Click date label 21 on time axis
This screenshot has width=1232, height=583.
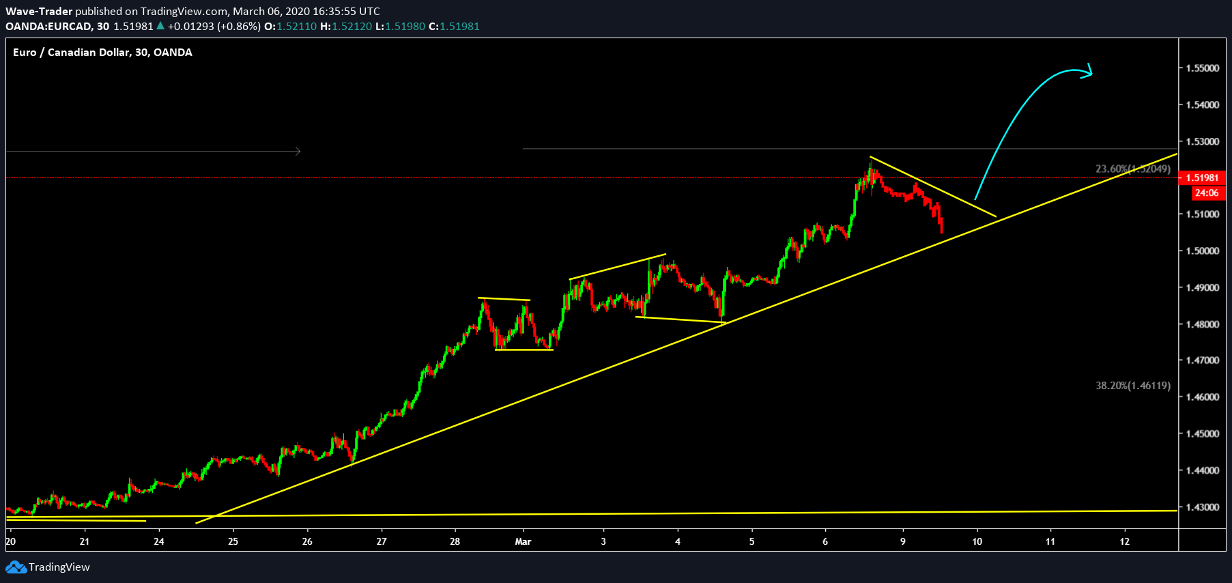(85, 541)
